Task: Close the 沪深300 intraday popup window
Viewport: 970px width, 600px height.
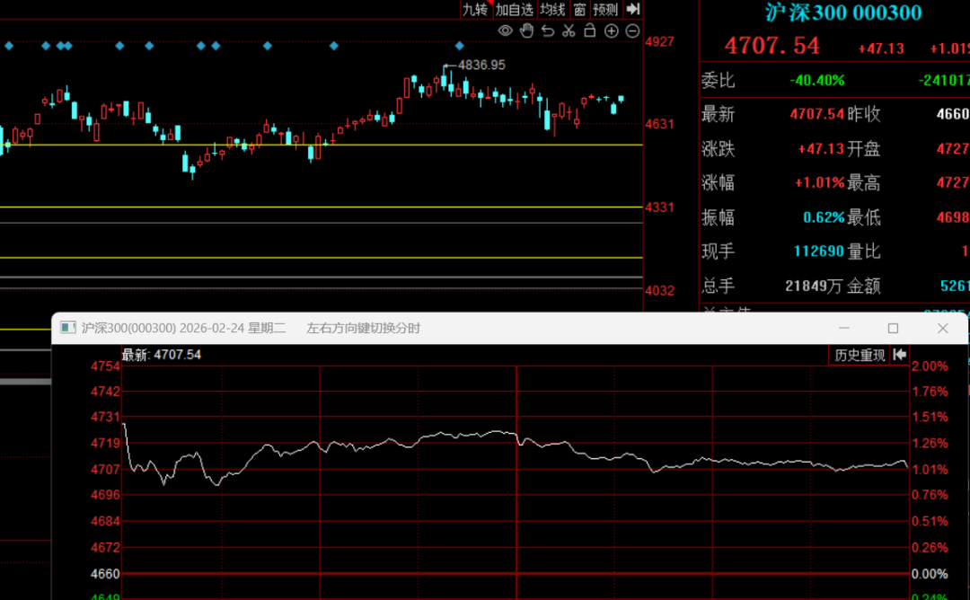Action: coord(942,328)
